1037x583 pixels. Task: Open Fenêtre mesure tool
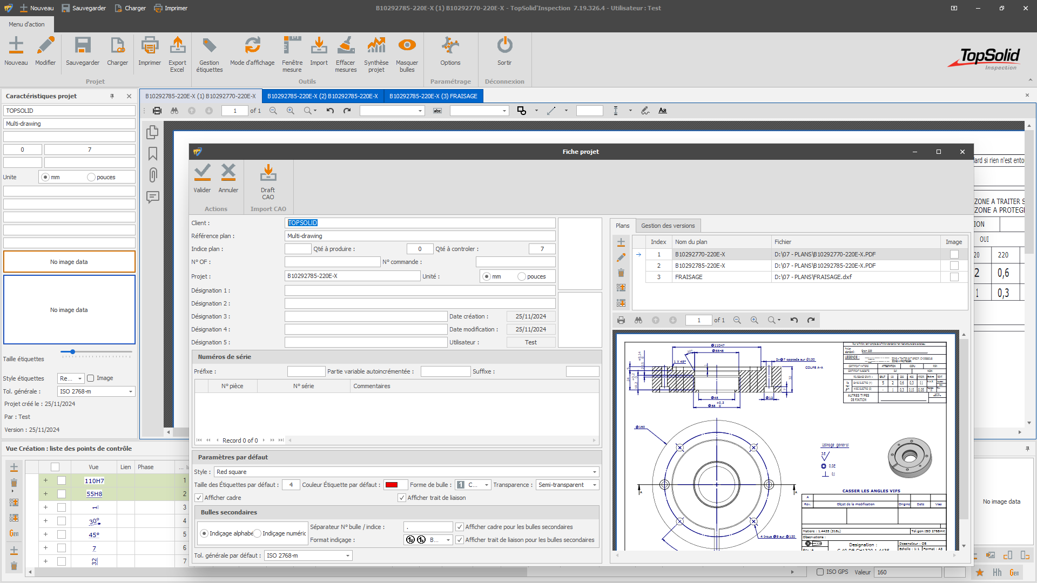(x=292, y=54)
